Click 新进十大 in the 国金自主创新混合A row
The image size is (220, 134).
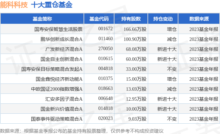tap(167, 59)
